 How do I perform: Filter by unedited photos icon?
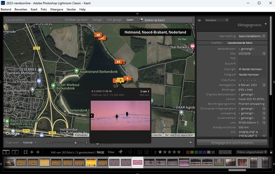(147, 152)
